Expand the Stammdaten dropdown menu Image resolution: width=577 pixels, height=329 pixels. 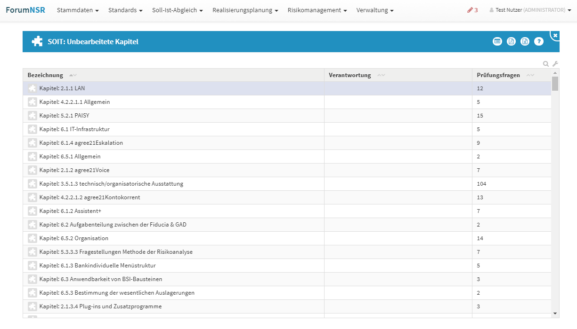78,10
